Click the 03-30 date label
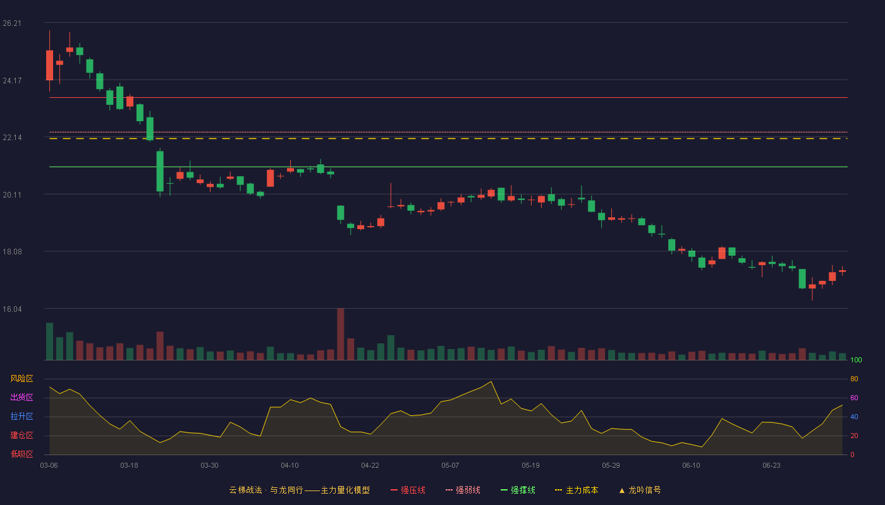 [209, 465]
